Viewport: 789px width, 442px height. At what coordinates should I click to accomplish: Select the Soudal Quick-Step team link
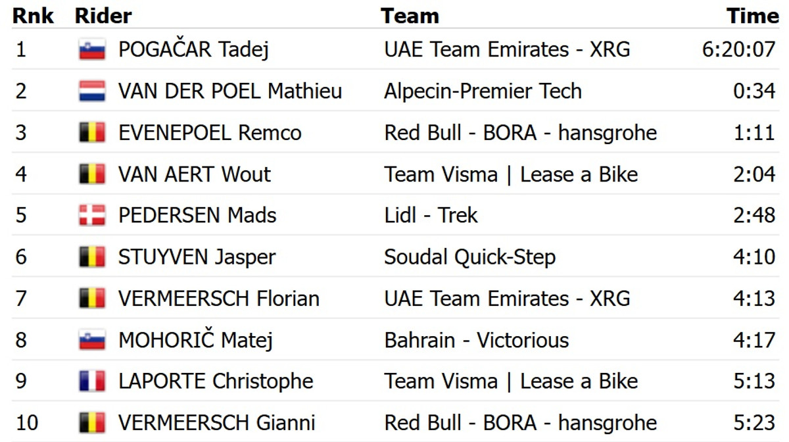[x=469, y=257]
